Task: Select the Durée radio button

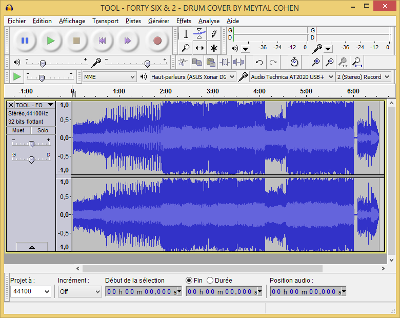Action: [210, 281]
